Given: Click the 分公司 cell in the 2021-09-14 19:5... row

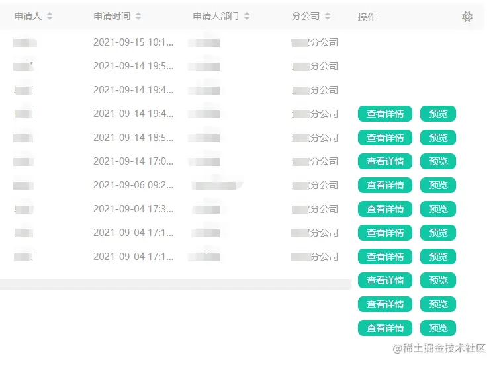Looking at the screenshot, I should click(x=315, y=66).
